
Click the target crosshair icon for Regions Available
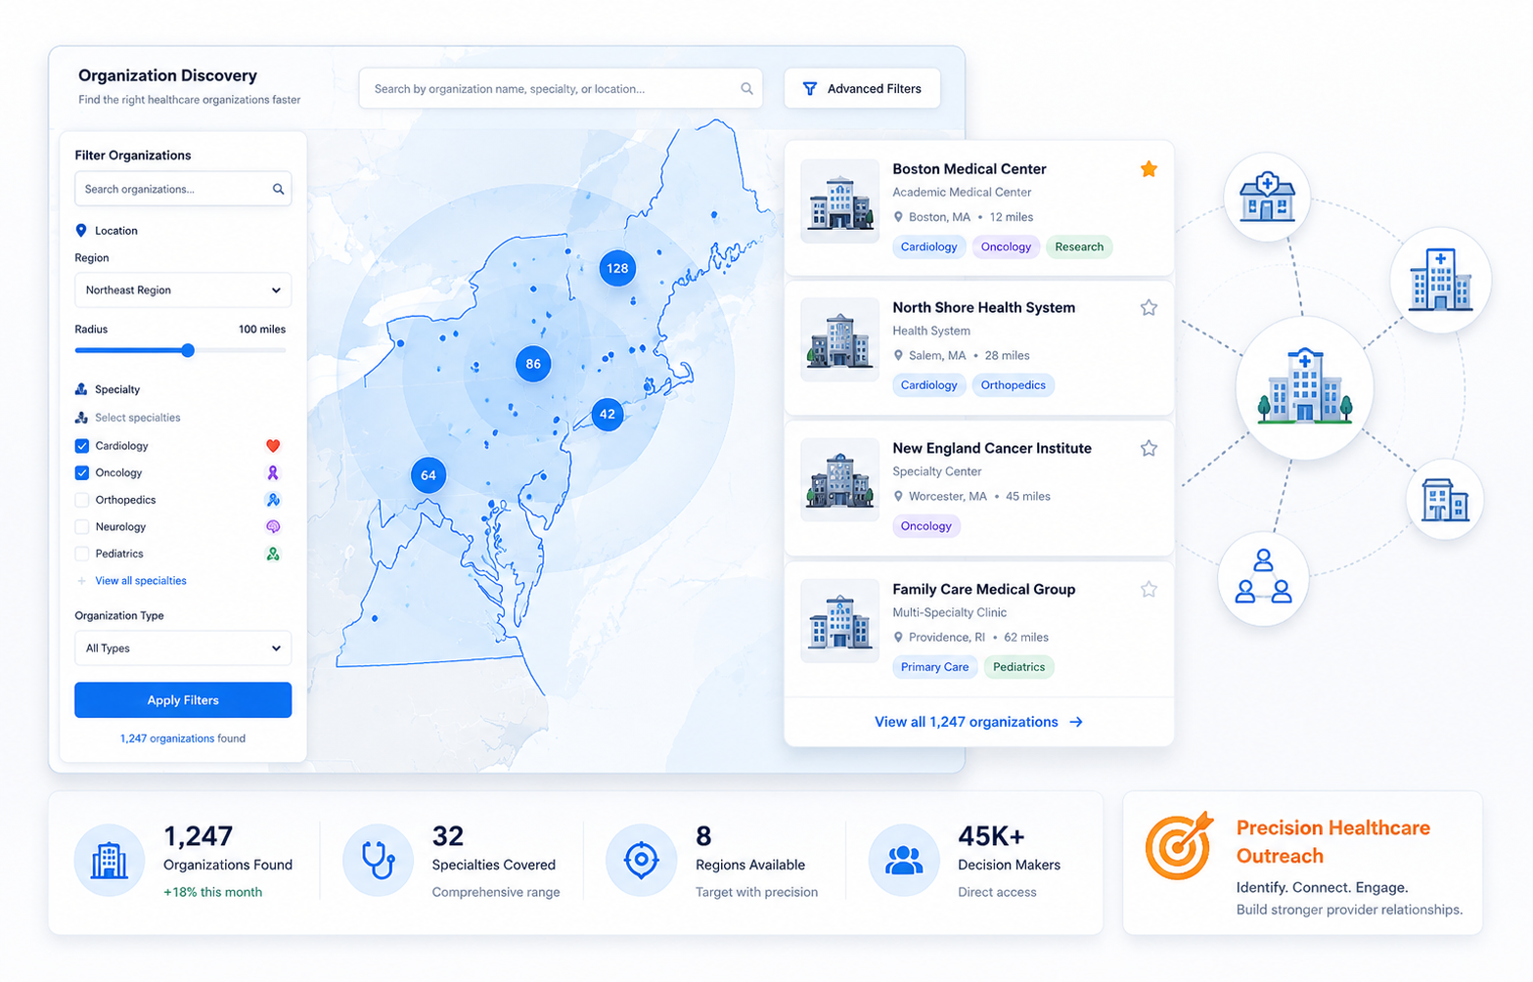point(641,861)
